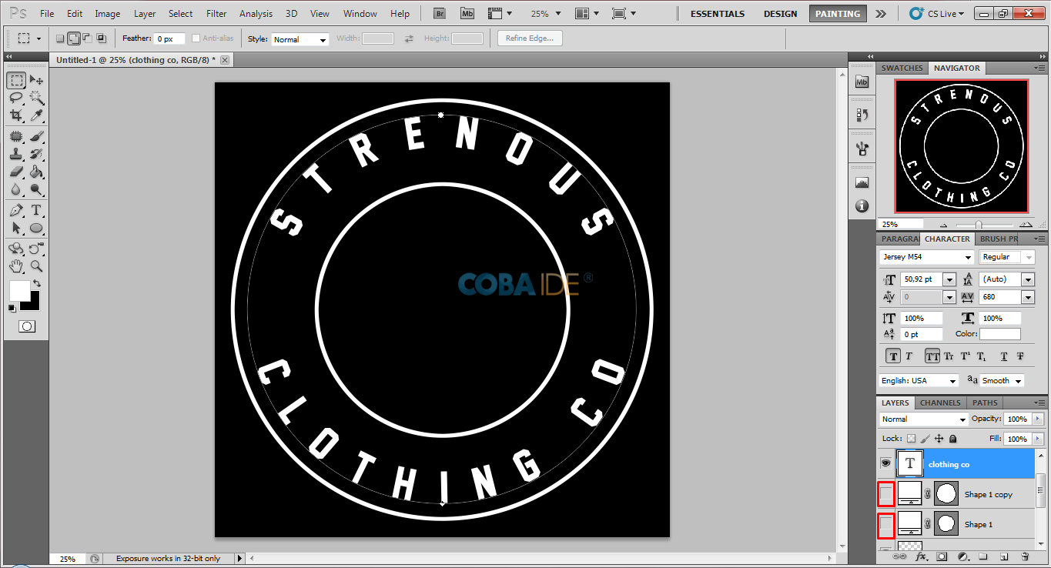Open the language dropdown English: USA
This screenshot has width=1051, height=568.
point(919,381)
